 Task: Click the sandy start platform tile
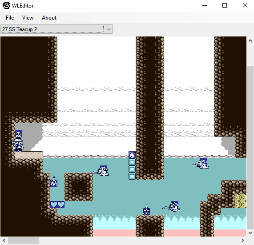[x=28, y=155]
